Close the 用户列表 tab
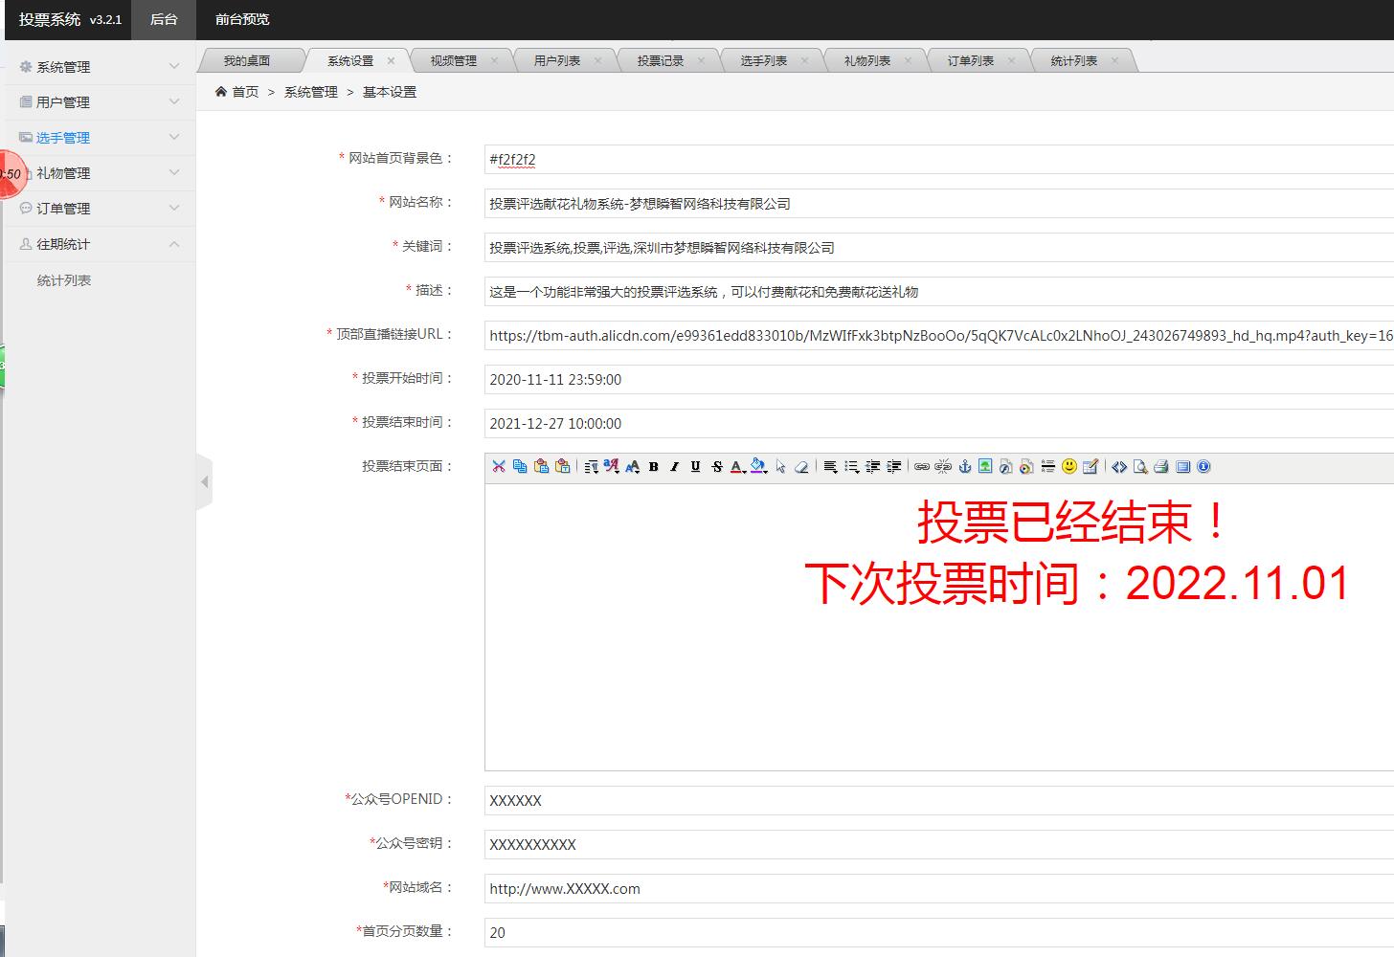This screenshot has height=957, width=1394. (597, 60)
